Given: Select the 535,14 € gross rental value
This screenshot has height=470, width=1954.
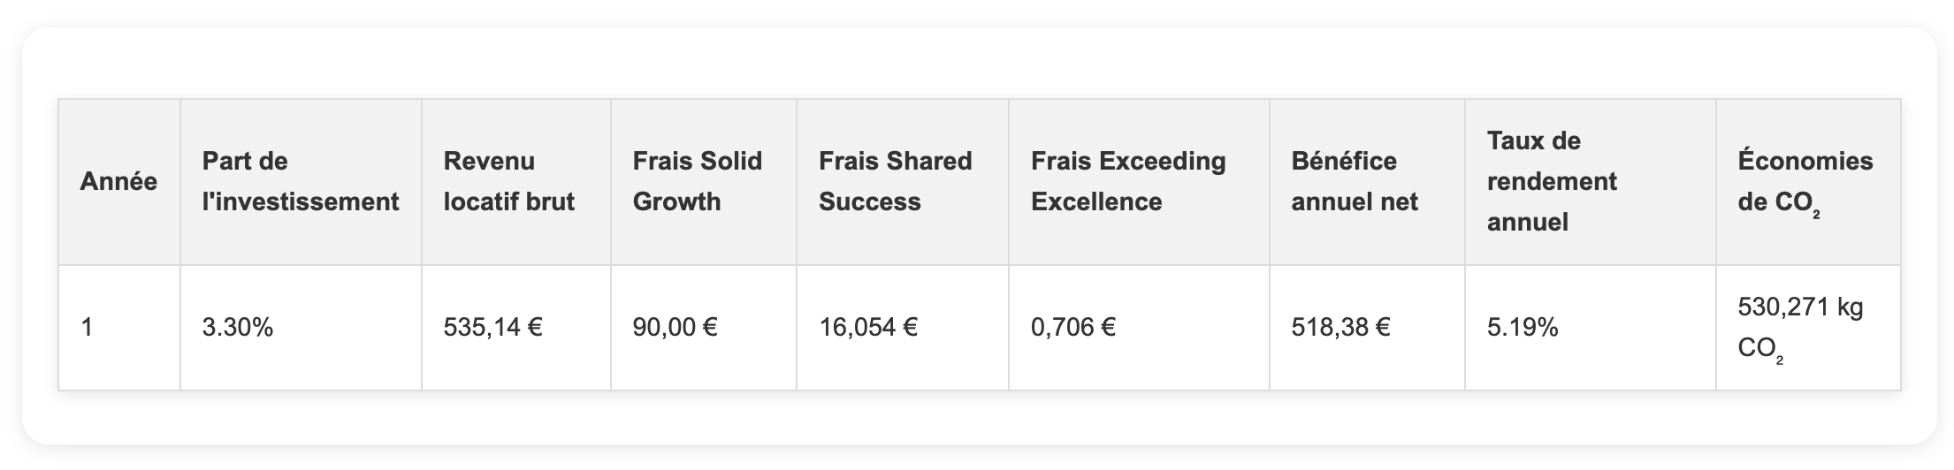Looking at the screenshot, I should (x=492, y=328).
